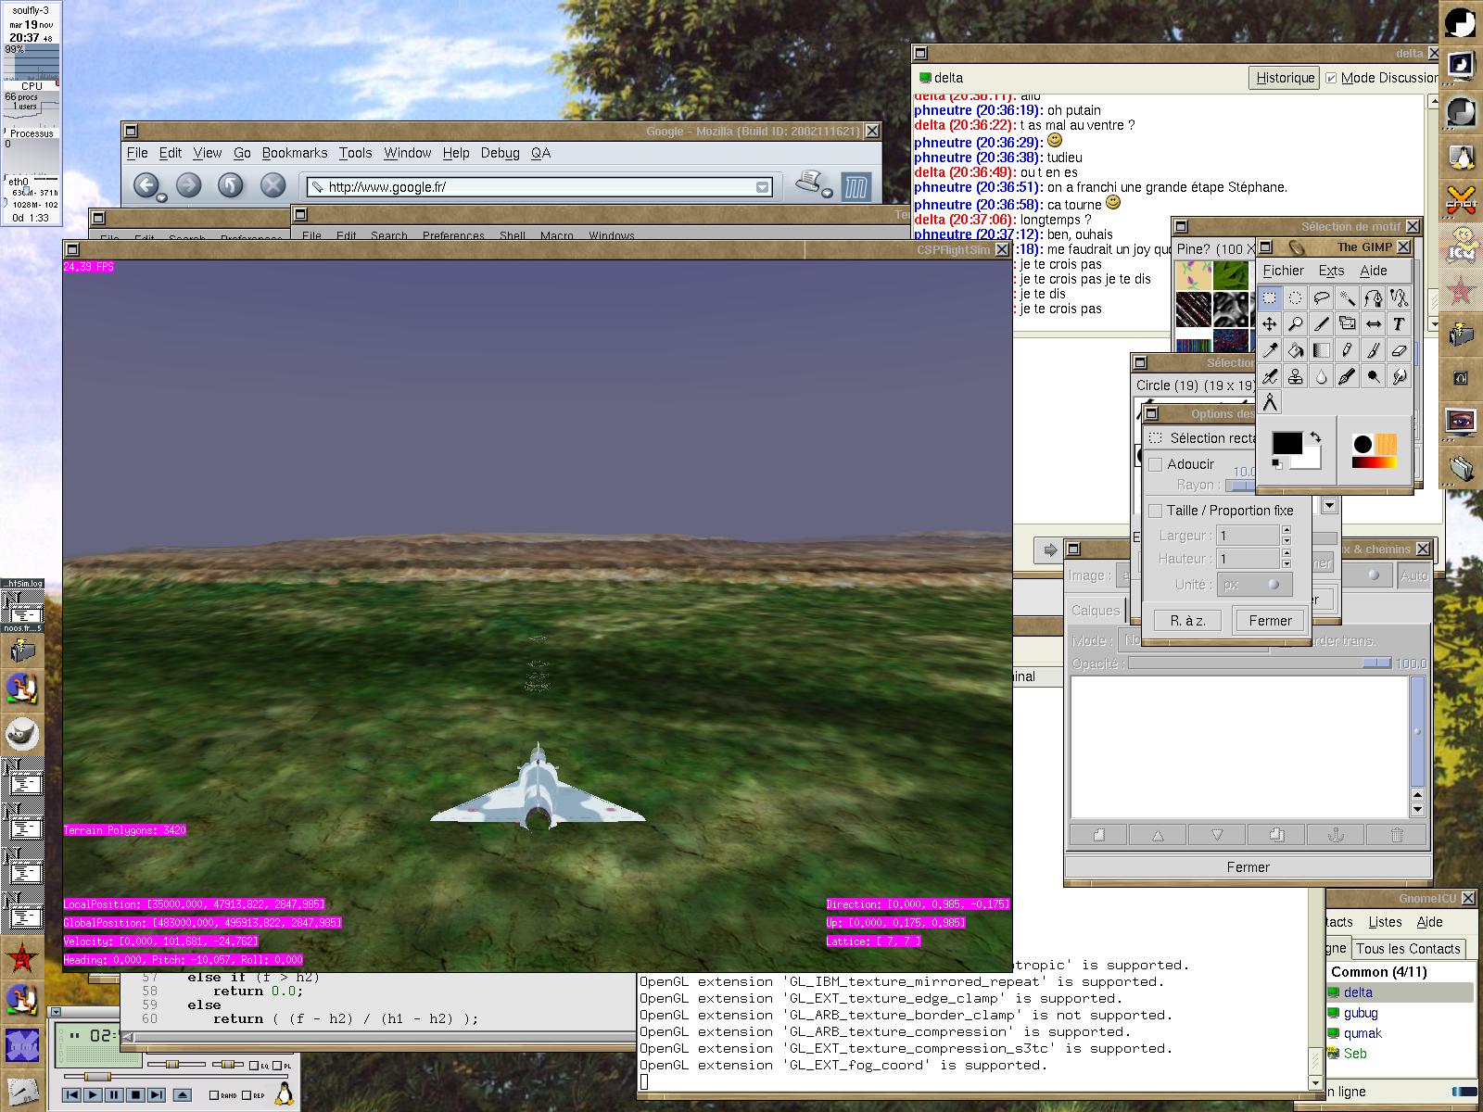Image resolution: width=1483 pixels, height=1112 pixels.
Task: Select the Bezier path tool in GIMP
Action: tap(1373, 297)
